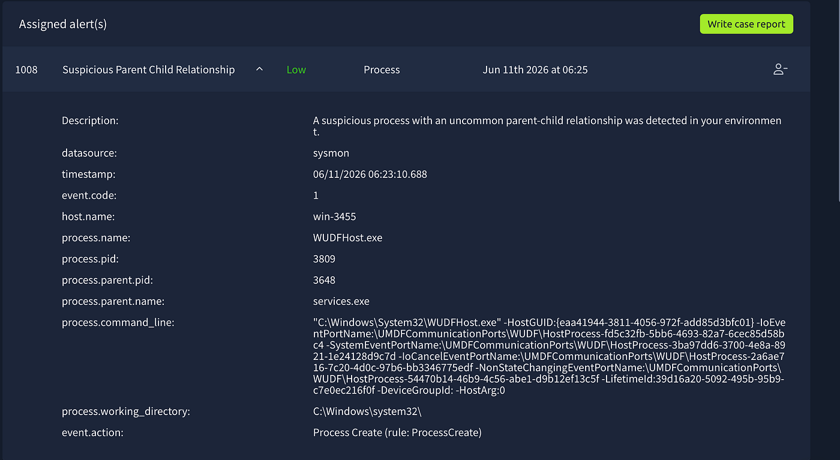Collapse the Suspicious Parent Child Relationship alert
840x460 pixels.
point(259,69)
